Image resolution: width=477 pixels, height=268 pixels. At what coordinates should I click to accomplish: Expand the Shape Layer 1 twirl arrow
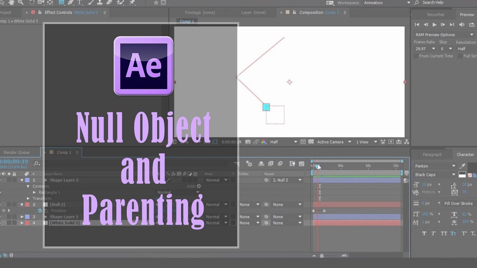[22, 217]
